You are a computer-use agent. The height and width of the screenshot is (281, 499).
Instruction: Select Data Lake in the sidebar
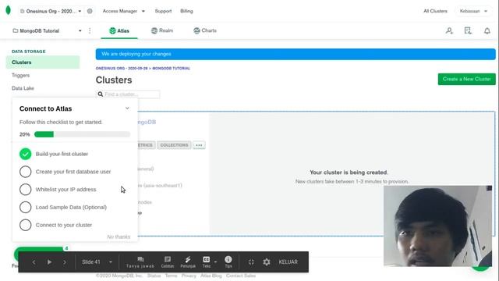tap(23, 88)
